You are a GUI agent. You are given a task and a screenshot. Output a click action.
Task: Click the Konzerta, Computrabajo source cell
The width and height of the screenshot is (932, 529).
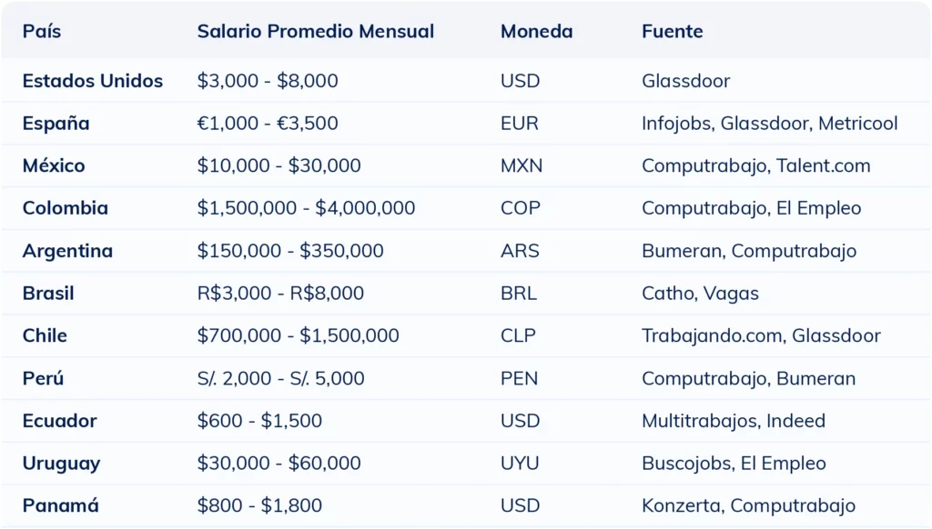[x=748, y=505]
